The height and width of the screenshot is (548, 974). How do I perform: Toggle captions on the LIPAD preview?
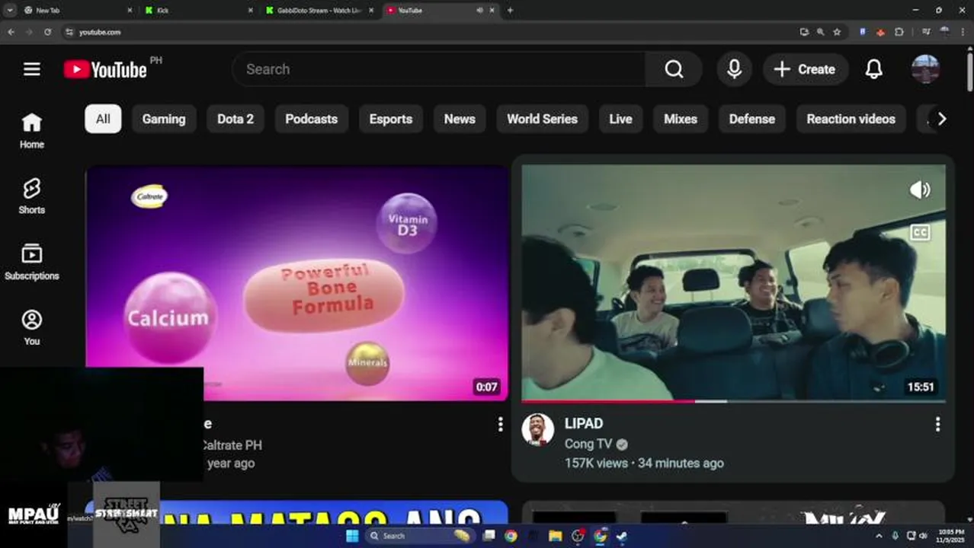tap(920, 233)
